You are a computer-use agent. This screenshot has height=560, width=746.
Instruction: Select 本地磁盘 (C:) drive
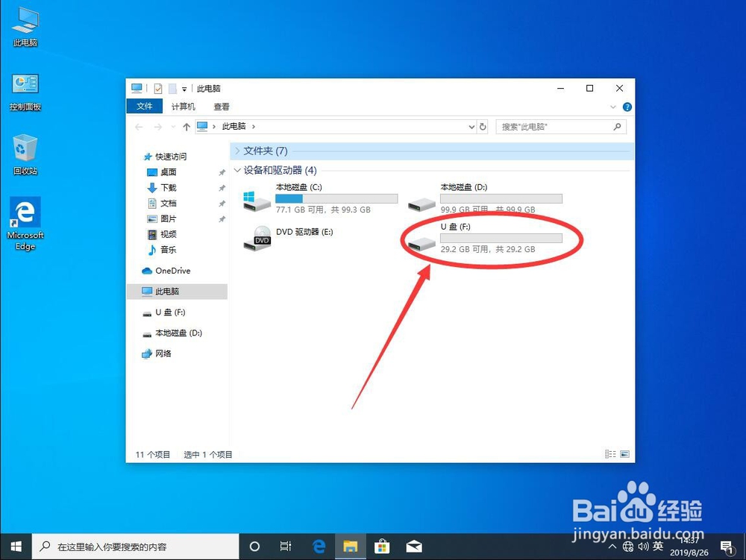click(x=320, y=198)
